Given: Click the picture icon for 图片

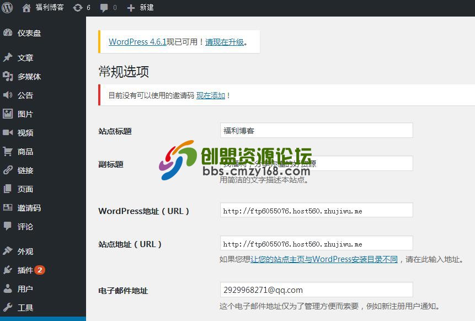Looking at the screenshot, I should pos(8,114).
